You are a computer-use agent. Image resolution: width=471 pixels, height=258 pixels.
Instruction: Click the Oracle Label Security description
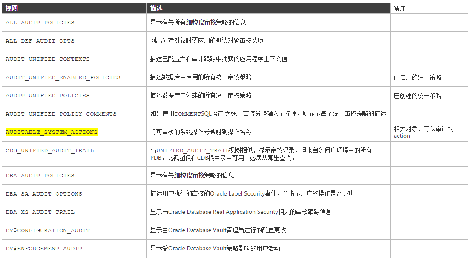click(252, 194)
